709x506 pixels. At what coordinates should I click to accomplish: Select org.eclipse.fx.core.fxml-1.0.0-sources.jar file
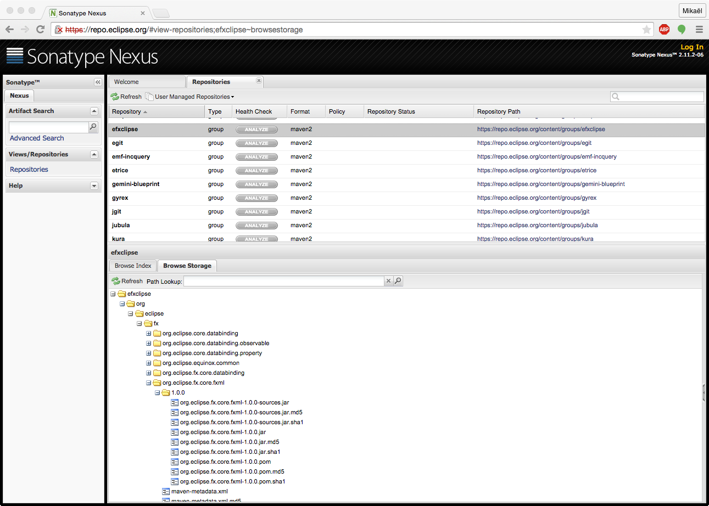click(x=235, y=402)
